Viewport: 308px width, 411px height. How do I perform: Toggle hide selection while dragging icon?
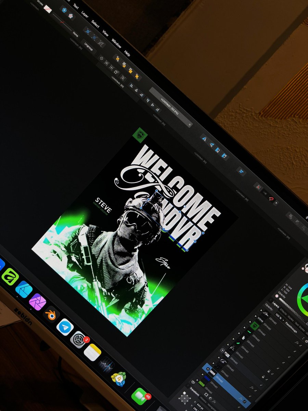(107, 63)
